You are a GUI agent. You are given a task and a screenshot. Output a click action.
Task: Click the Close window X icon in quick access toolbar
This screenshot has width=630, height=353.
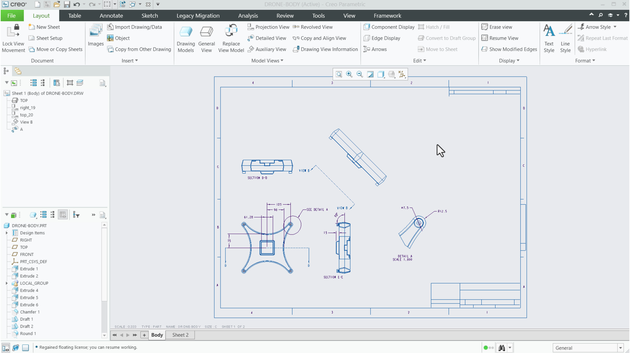click(x=148, y=4)
